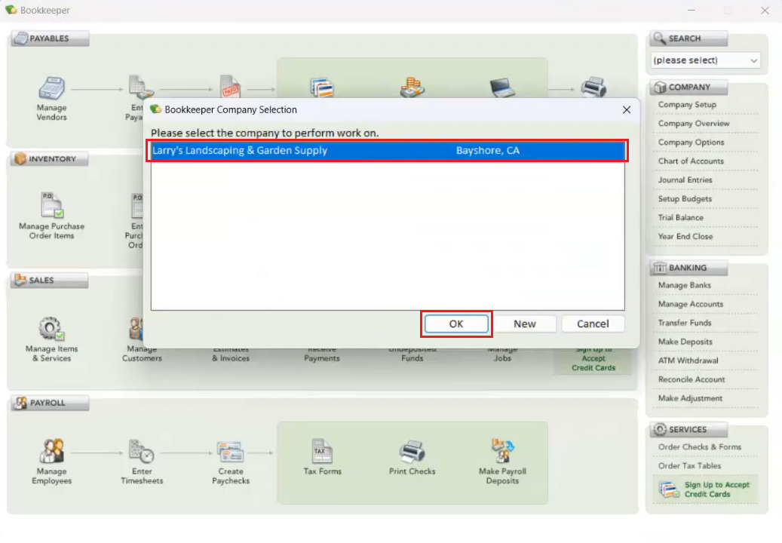Open Manage Employees icon
The height and width of the screenshot is (543, 782).
[x=51, y=451]
